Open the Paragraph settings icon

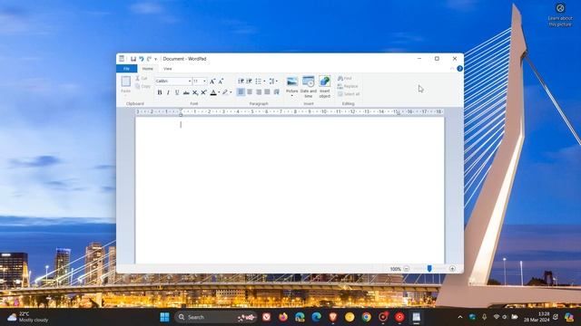pyautogui.click(x=276, y=92)
